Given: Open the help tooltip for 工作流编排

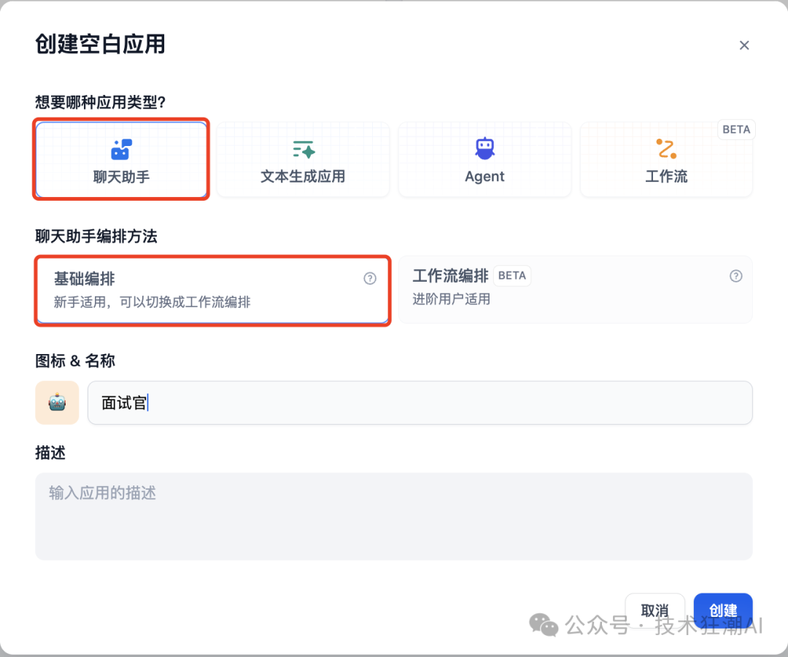Looking at the screenshot, I should coord(735,276).
